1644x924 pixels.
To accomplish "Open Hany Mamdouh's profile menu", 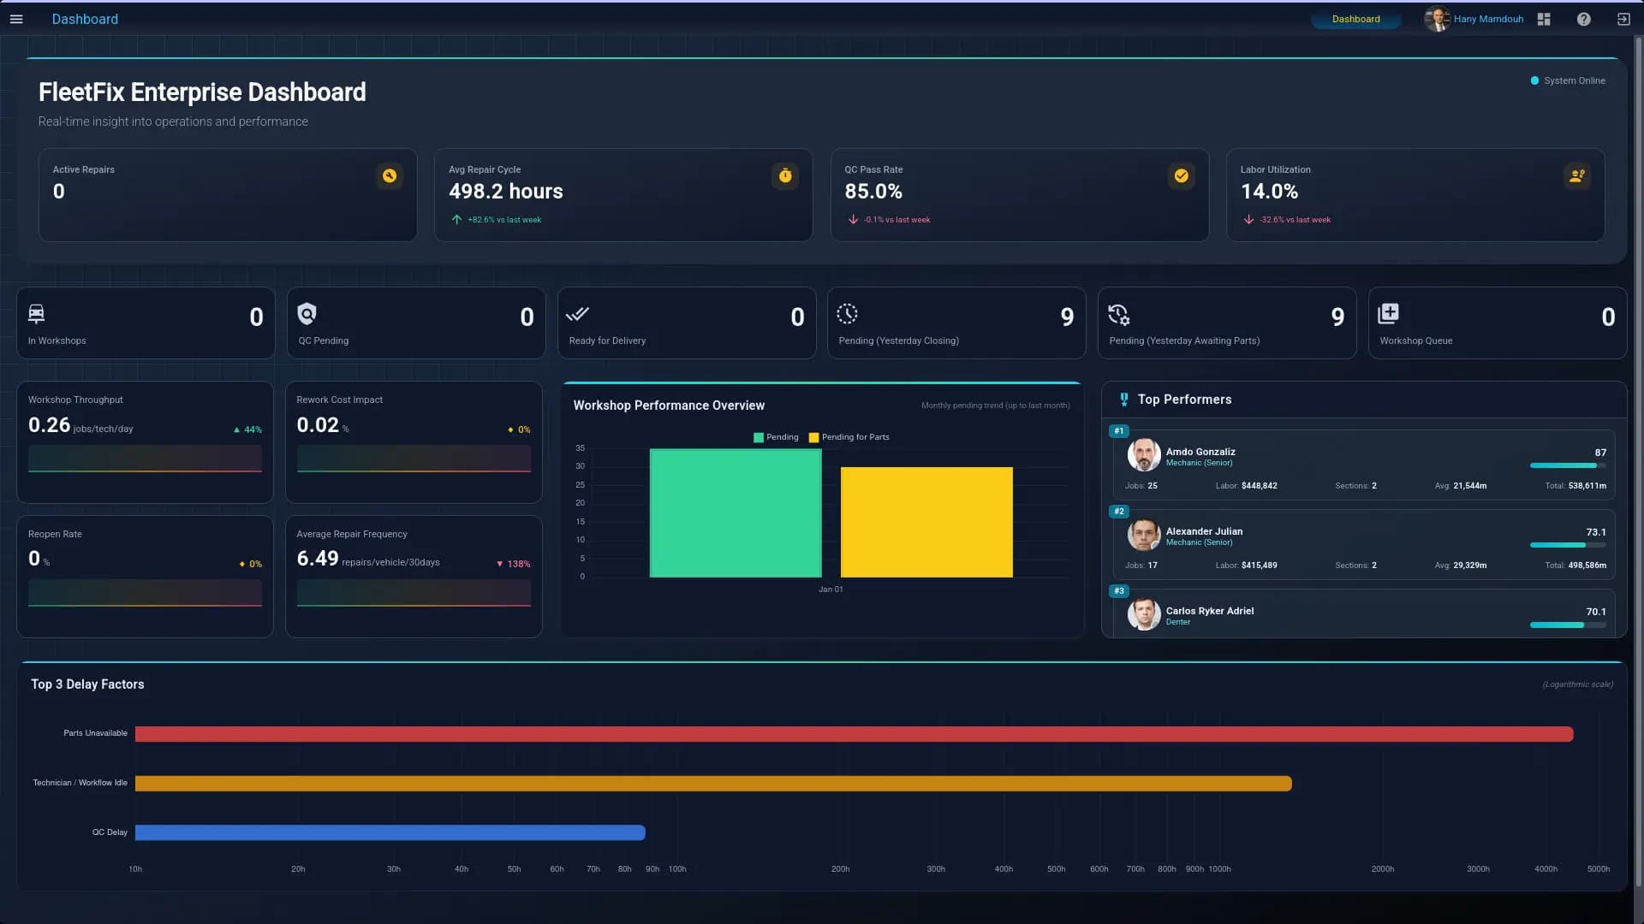I will tap(1474, 19).
